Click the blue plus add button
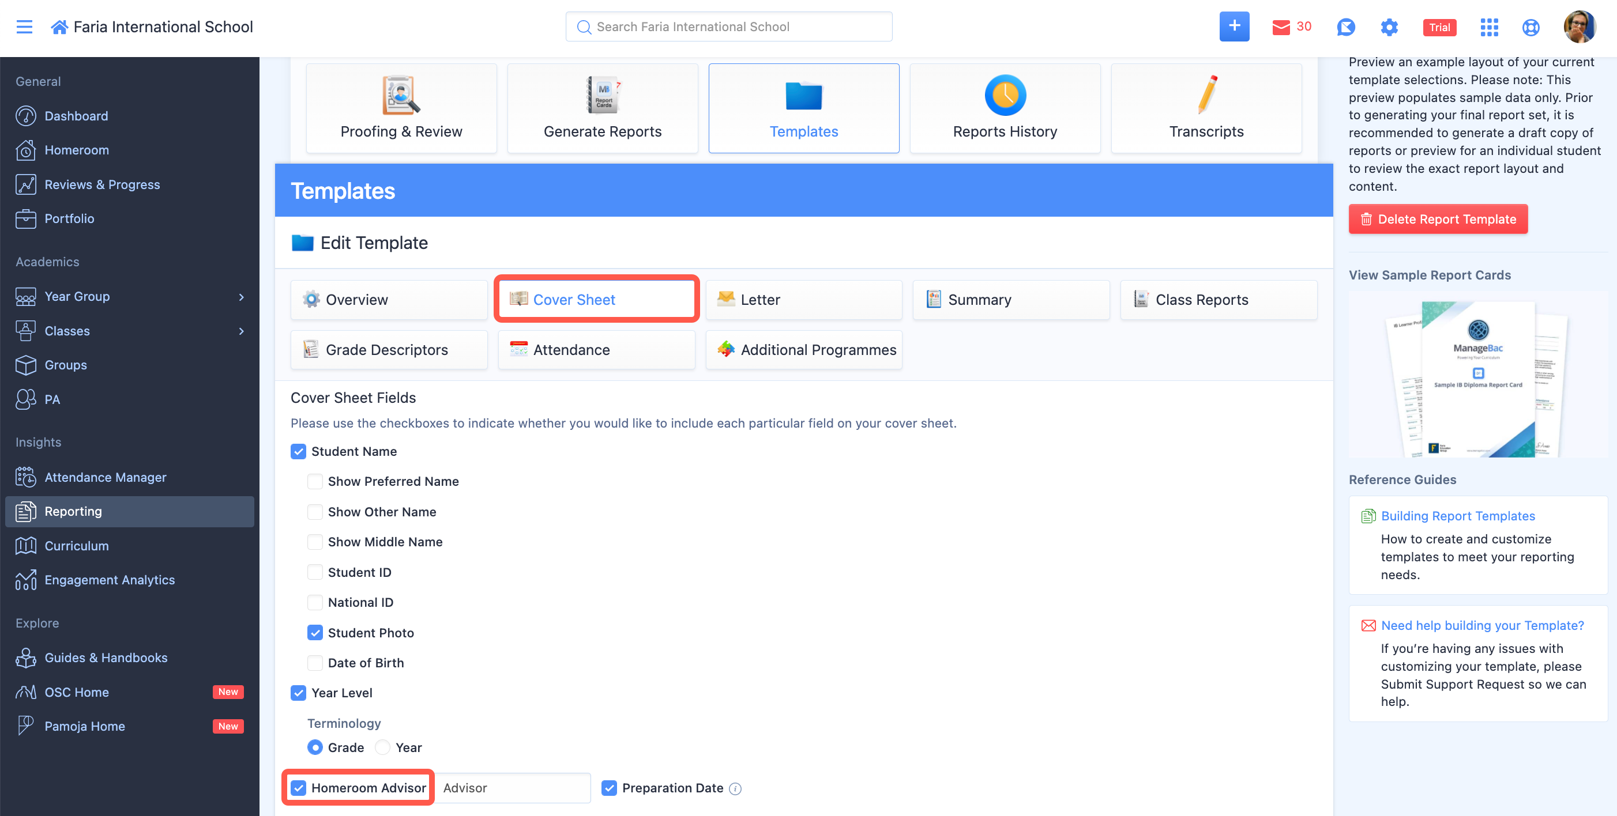Image resolution: width=1617 pixels, height=816 pixels. click(x=1234, y=27)
